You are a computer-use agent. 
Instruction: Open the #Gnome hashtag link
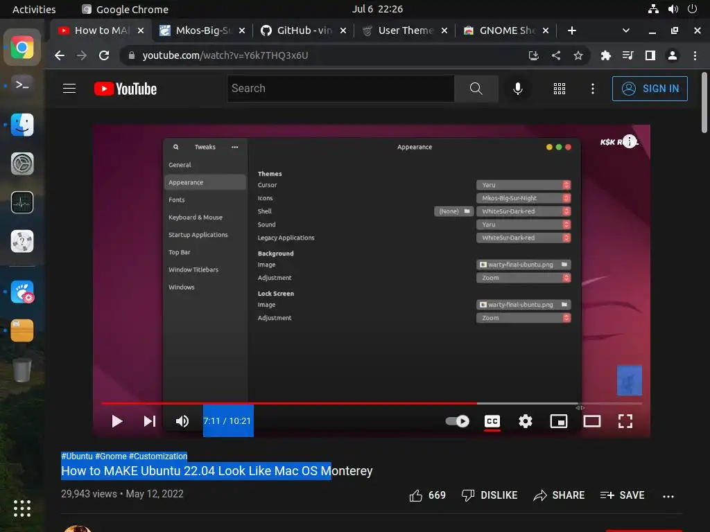click(110, 456)
